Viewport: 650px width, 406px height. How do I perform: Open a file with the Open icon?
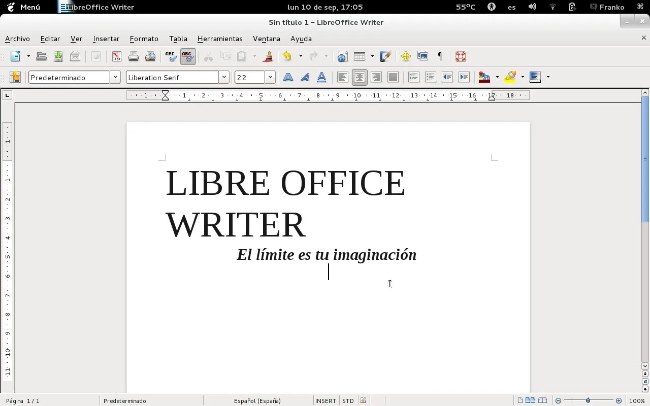[x=42, y=56]
